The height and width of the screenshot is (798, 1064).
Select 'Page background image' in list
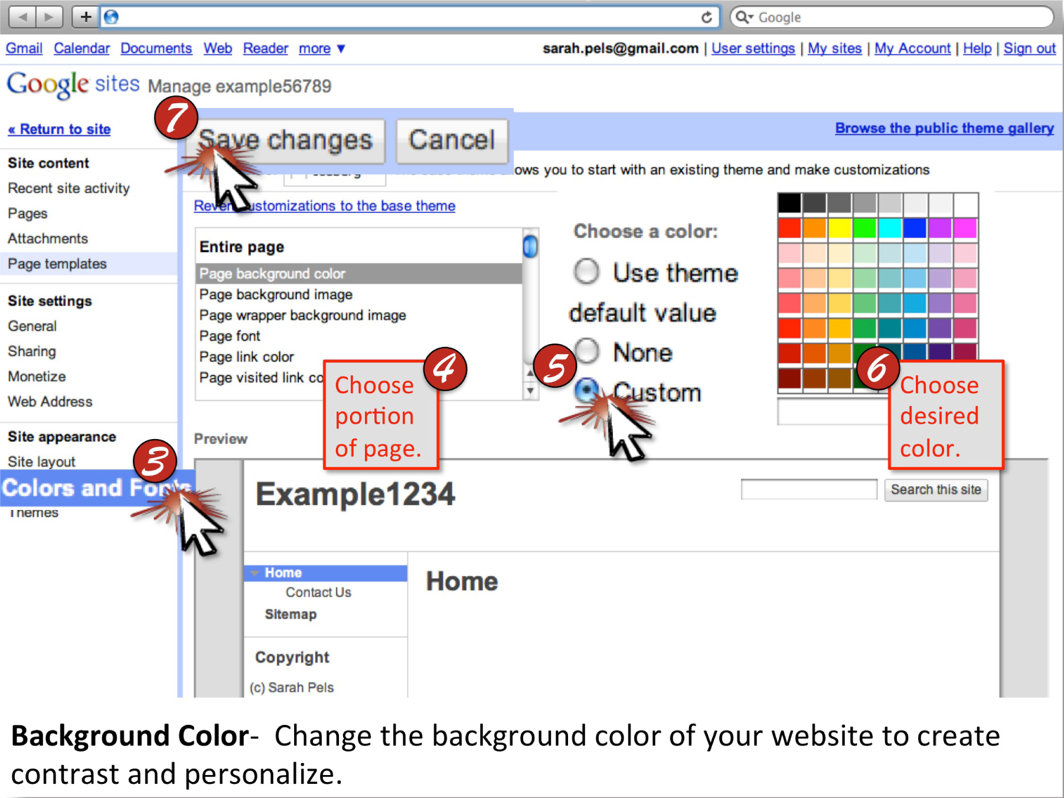click(359, 295)
